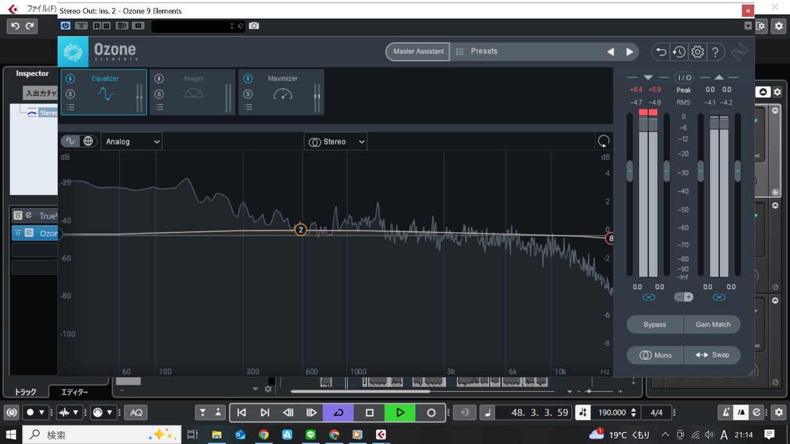Toggle the purple cycle loop button
The height and width of the screenshot is (444, 790).
(x=338, y=412)
